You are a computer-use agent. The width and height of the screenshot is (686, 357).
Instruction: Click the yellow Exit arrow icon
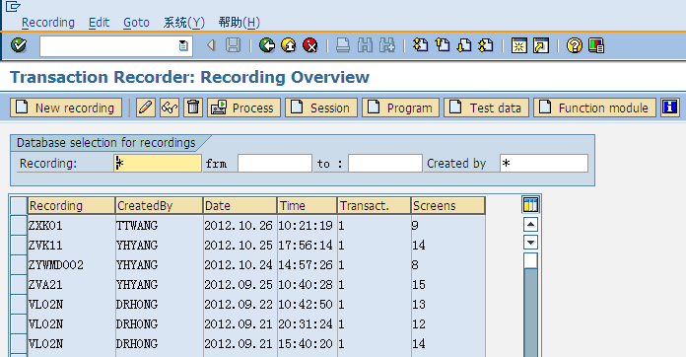tap(289, 45)
